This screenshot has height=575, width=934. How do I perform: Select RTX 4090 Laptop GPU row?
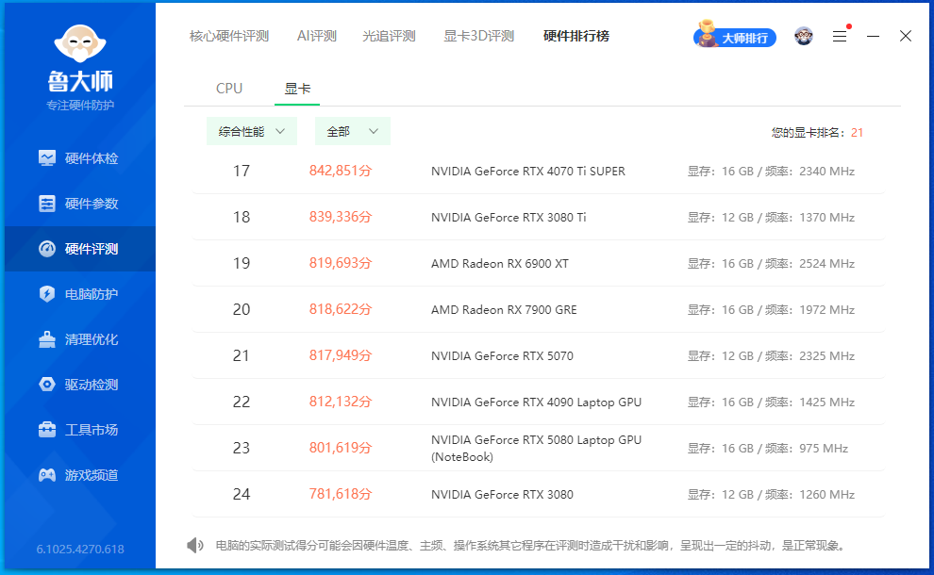539,402
